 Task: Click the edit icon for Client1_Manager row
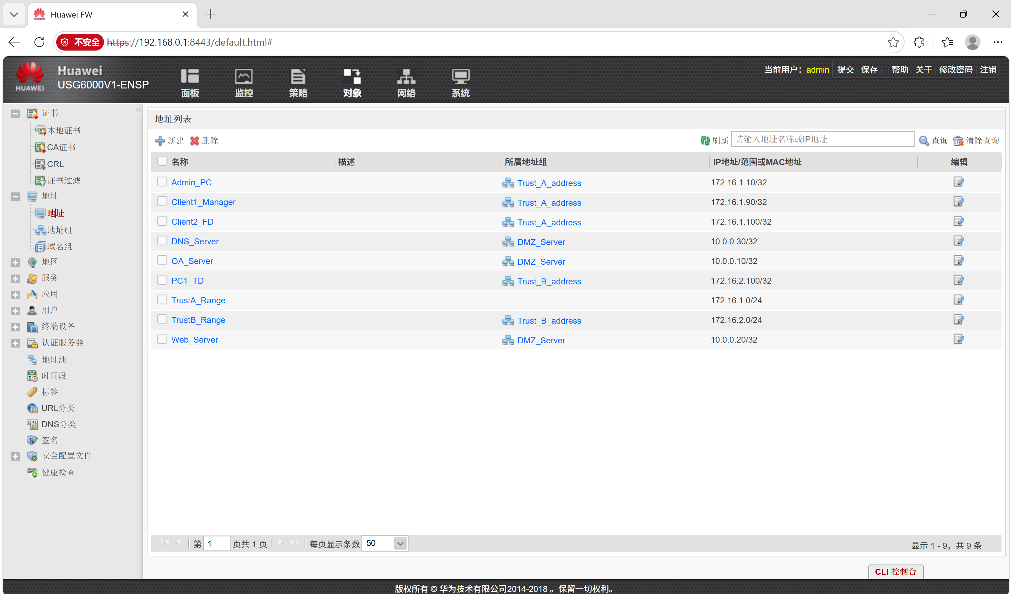coord(958,202)
